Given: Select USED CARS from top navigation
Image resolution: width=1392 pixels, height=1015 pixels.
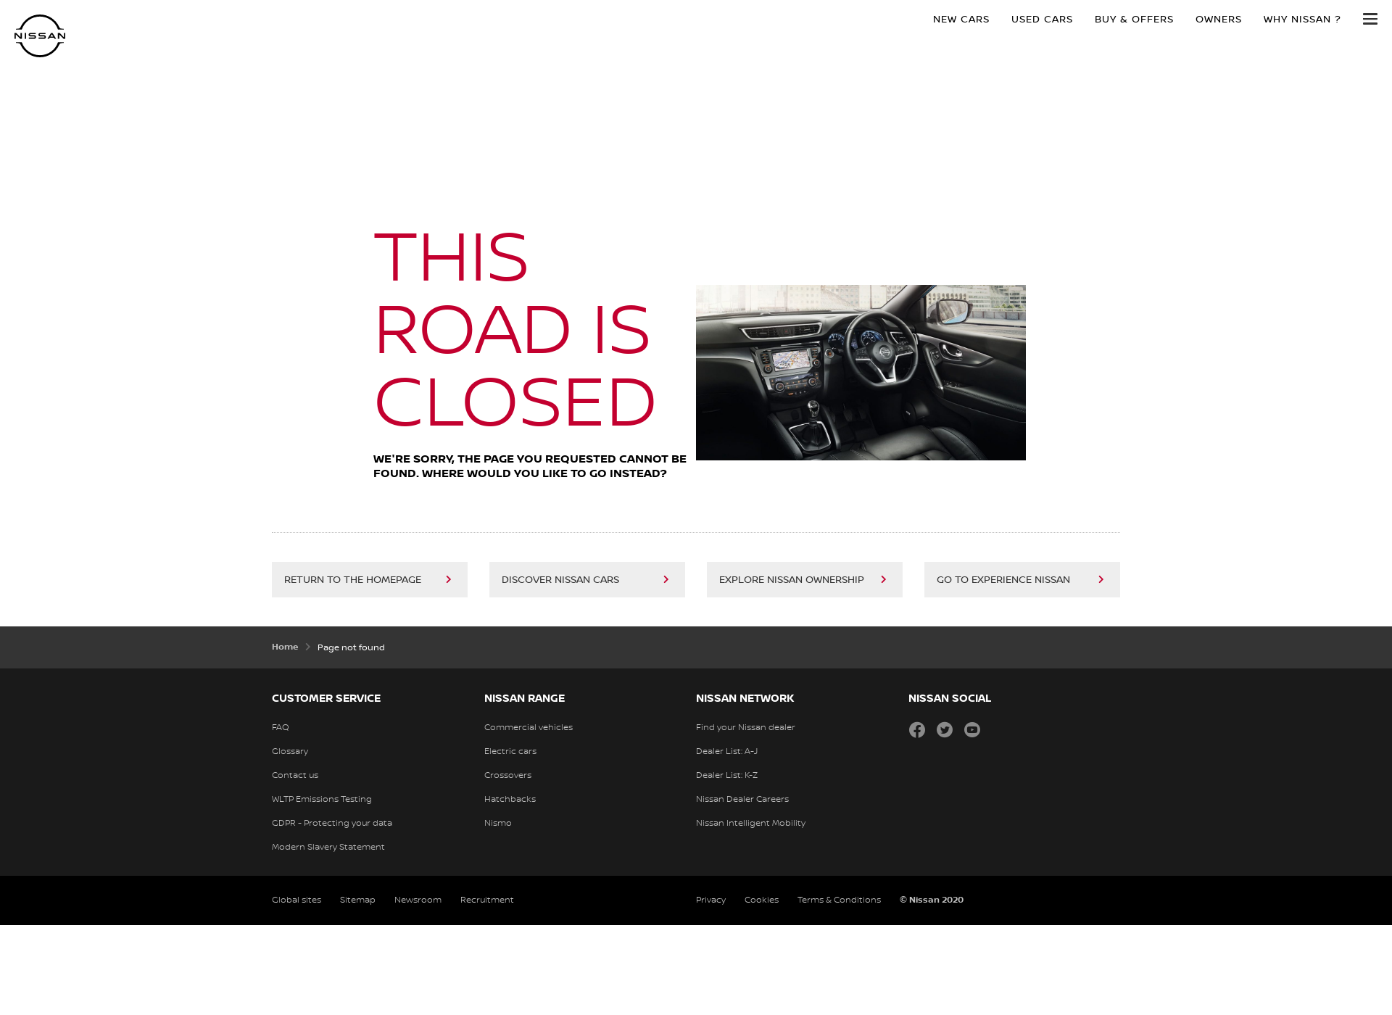Looking at the screenshot, I should [x=1041, y=18].
